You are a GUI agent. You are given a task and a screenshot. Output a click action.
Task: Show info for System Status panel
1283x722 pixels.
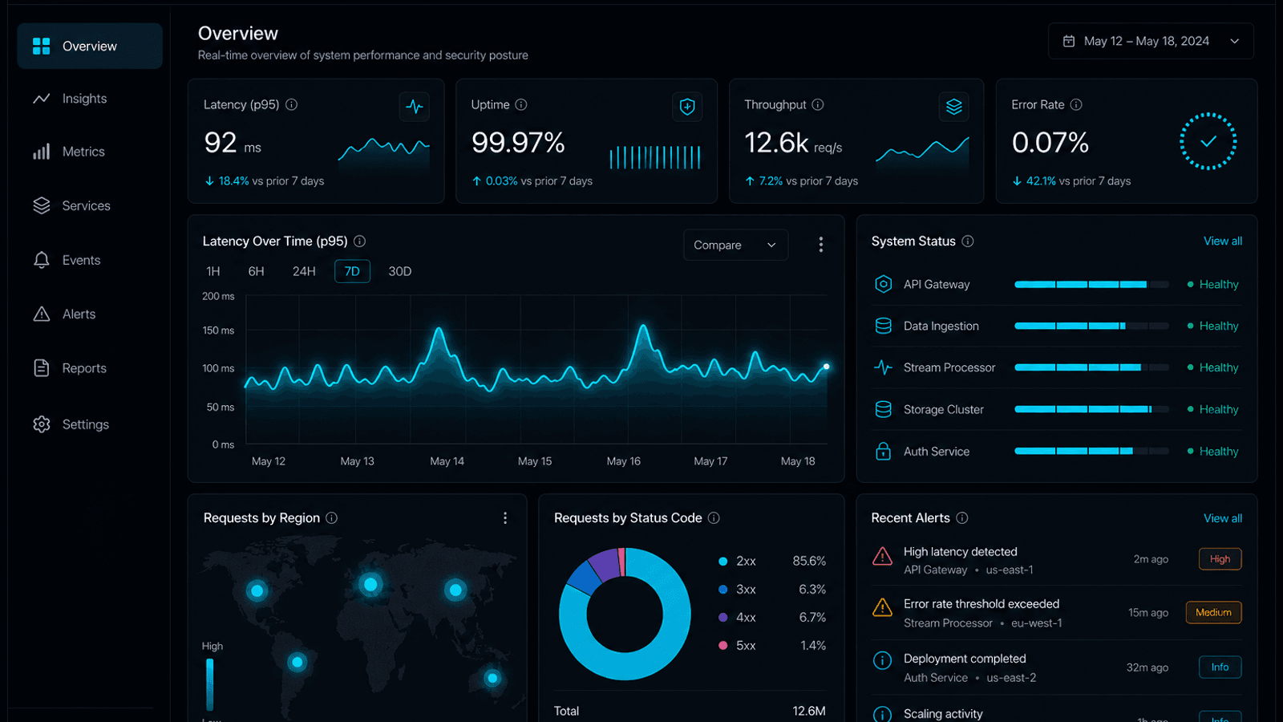pyautogui.click(x=968, y=241)
